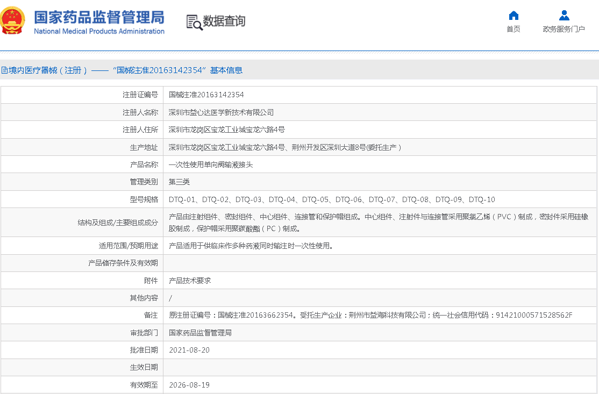Open the 政务服务门户 link text

point(564,29)
